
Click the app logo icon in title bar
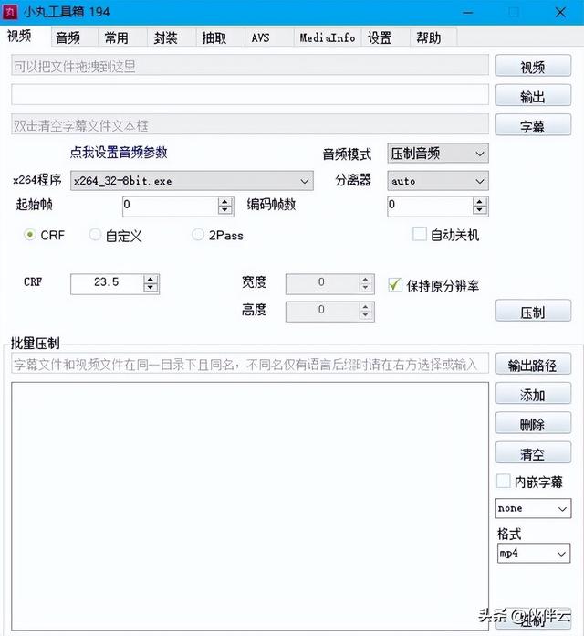(x=10, y=12)
